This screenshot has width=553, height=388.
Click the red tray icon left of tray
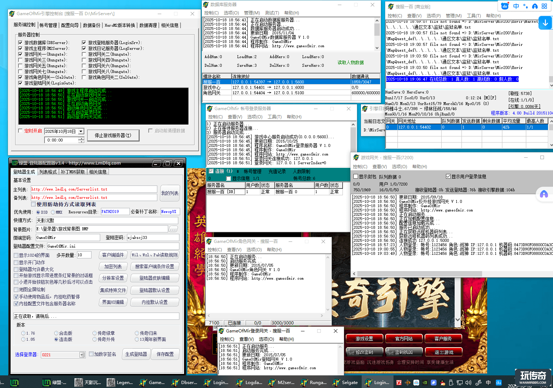[399, 383]
